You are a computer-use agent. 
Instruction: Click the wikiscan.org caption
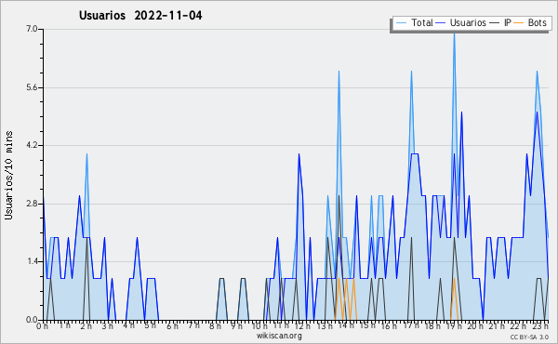[x=279, y=336]
